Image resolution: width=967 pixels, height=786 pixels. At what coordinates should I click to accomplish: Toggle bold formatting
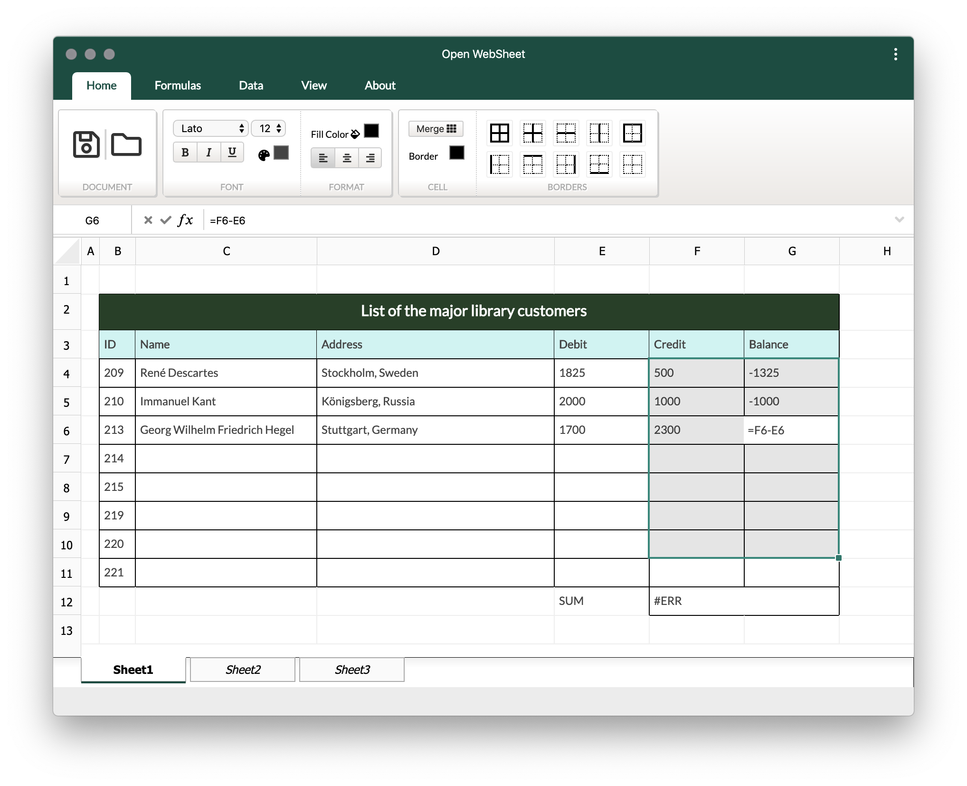185,153
